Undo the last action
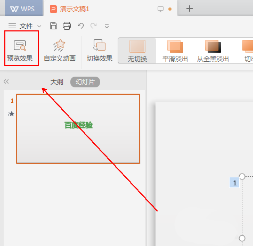The height and width of the screenshot is (246, 253). [x=80, y=26]
